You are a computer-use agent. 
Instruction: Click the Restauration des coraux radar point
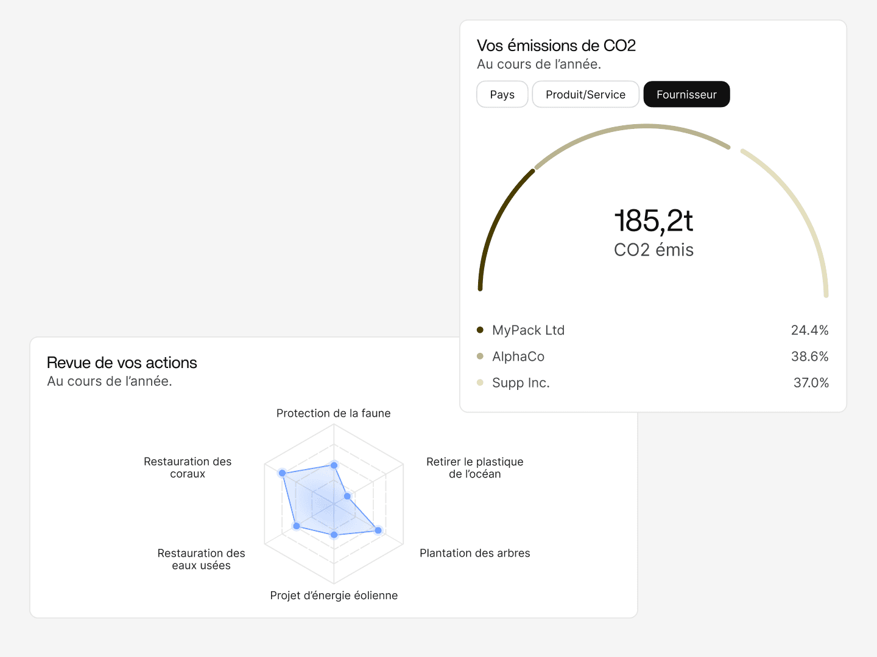tap(282, 473)
